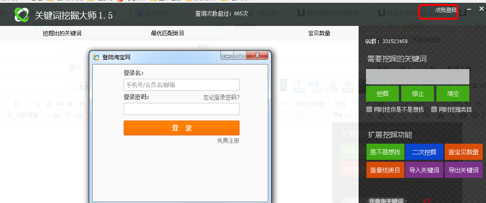The width and height of the screenshot is (486, 203).
Task: Switch to the 百度指数 background browser tab
Action: click(x=152, y=13)
